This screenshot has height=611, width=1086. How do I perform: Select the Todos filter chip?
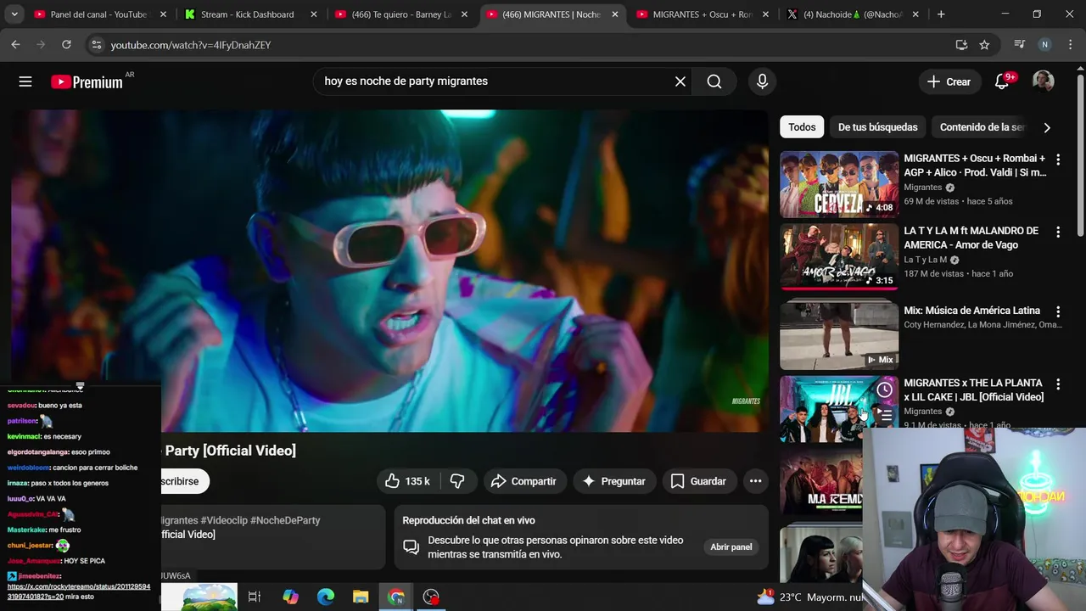[x=802, y=127]
